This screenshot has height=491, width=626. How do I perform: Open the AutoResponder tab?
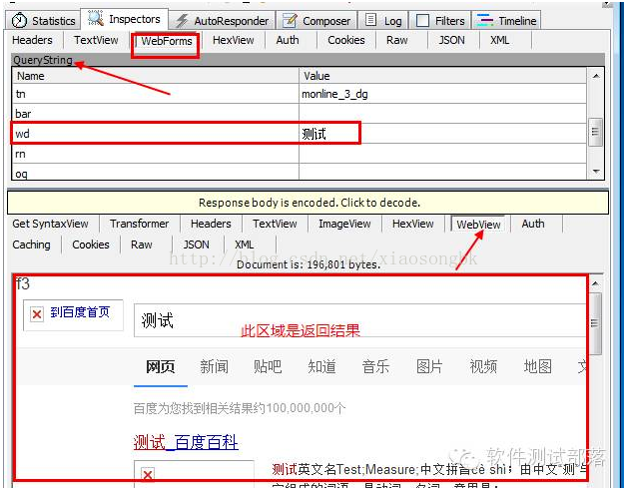223,21
